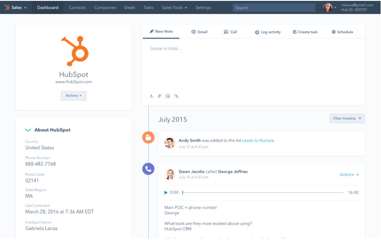Follow the Leads to Nurture link
Viewport: 381px width, 240px height.
coord(258,141)
